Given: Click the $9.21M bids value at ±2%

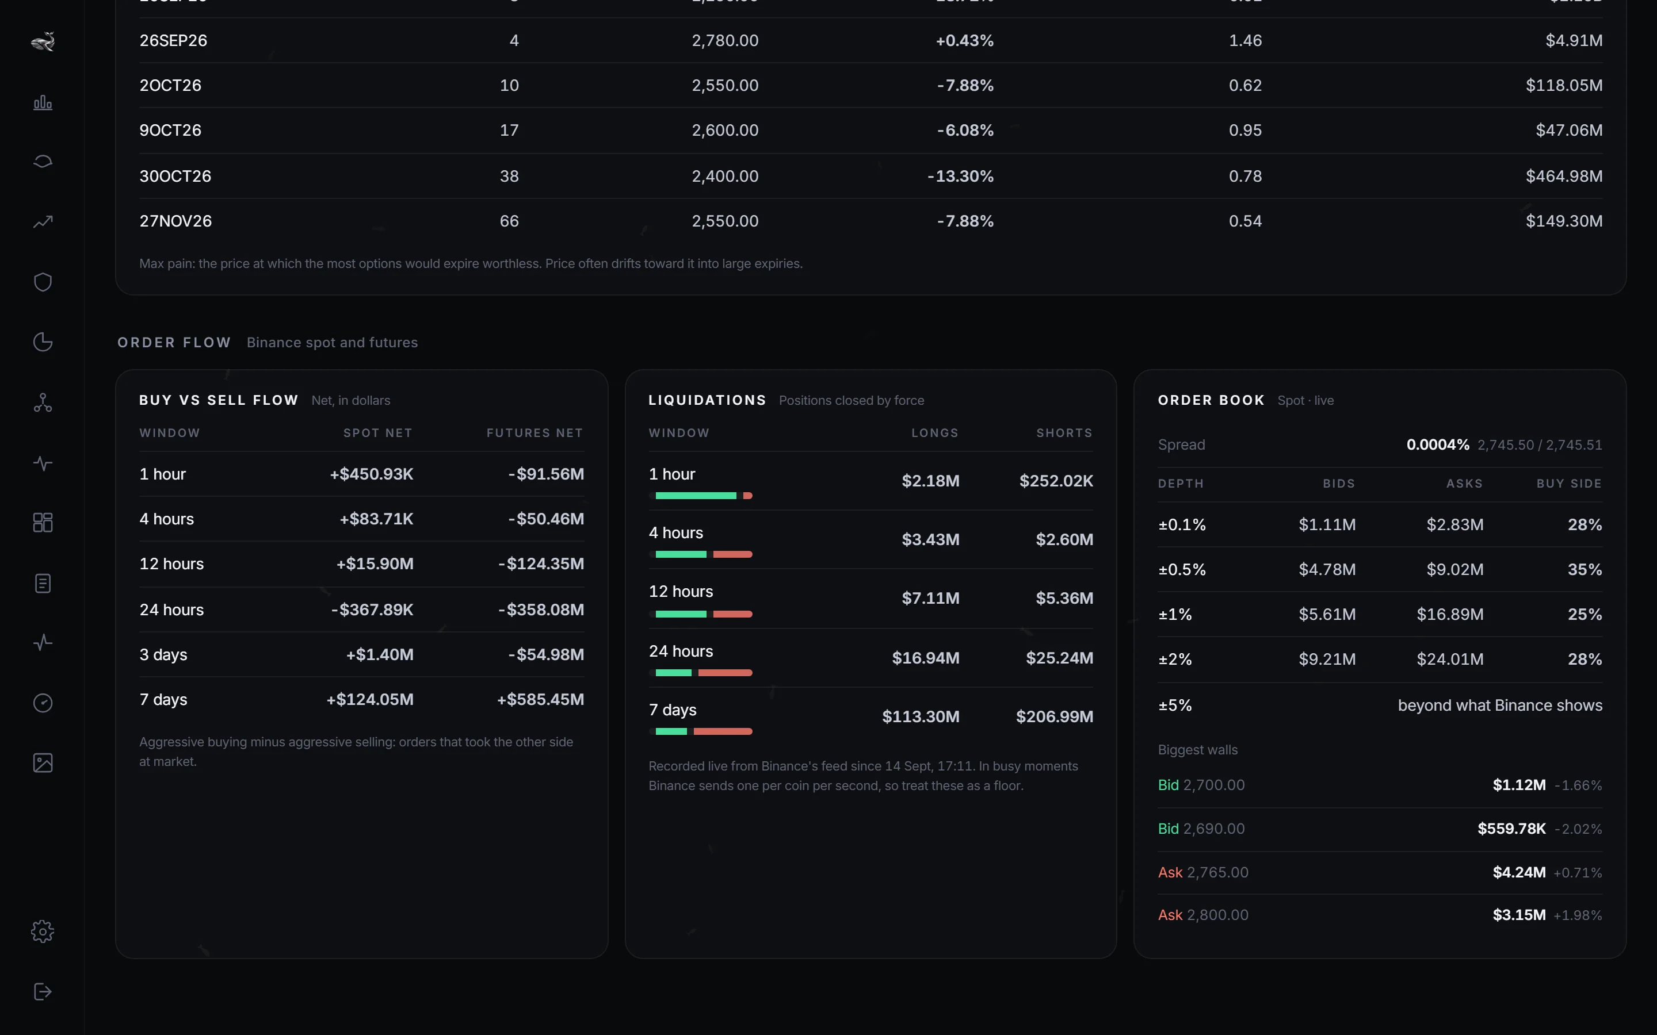Looking at the screenshot, I should 1327,659.
